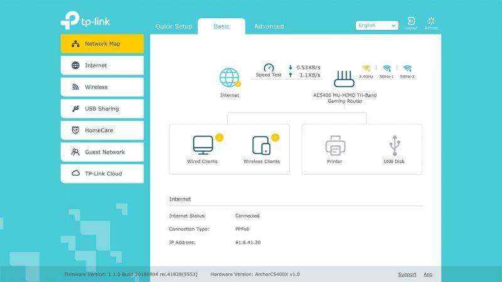
Task: Select the Internet globe in network map
Action: coord(230,77)
